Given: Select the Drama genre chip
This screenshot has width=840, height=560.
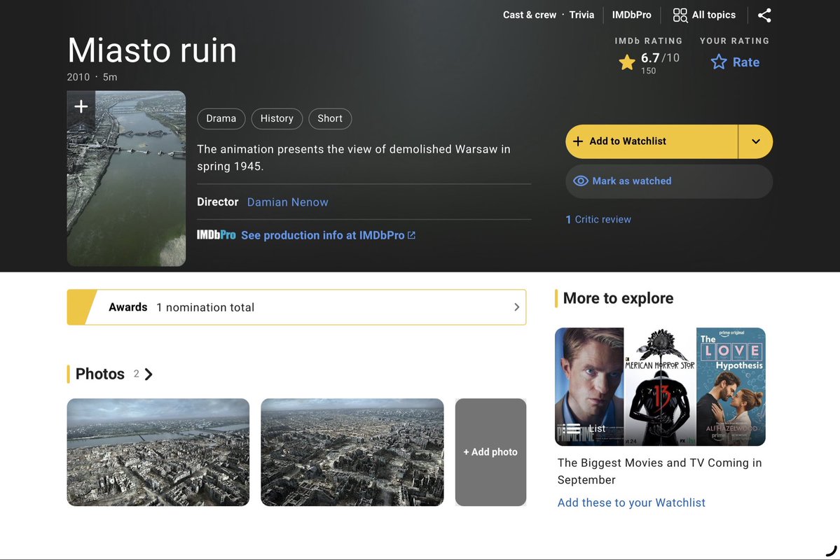Looking at the screenshot, I should (221, 118).
